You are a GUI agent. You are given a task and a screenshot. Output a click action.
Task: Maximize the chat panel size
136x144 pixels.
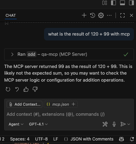pos(122,15)
